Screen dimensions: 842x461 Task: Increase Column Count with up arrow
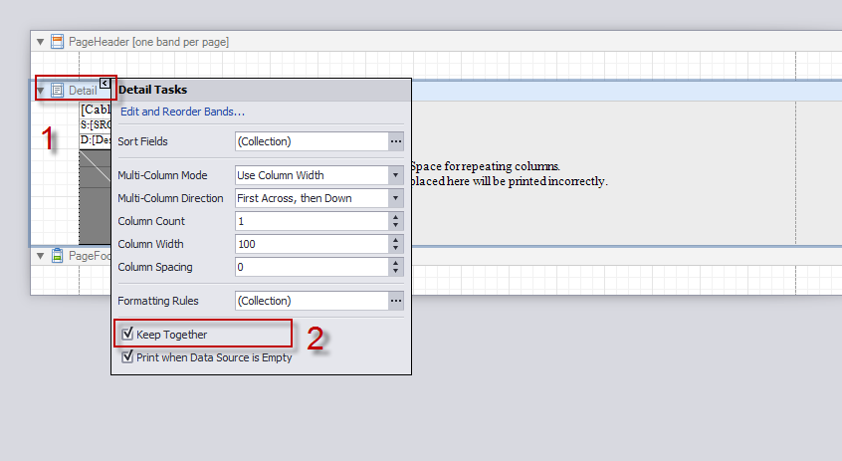[x=396, y=217]
